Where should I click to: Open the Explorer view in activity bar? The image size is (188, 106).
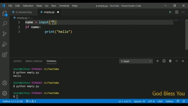pos(5,13)
